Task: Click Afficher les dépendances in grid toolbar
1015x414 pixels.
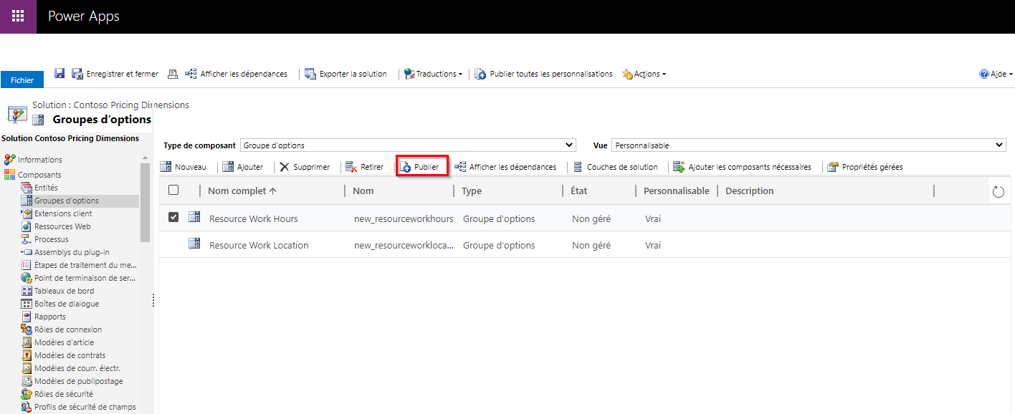Action: [x=505, y=167]
